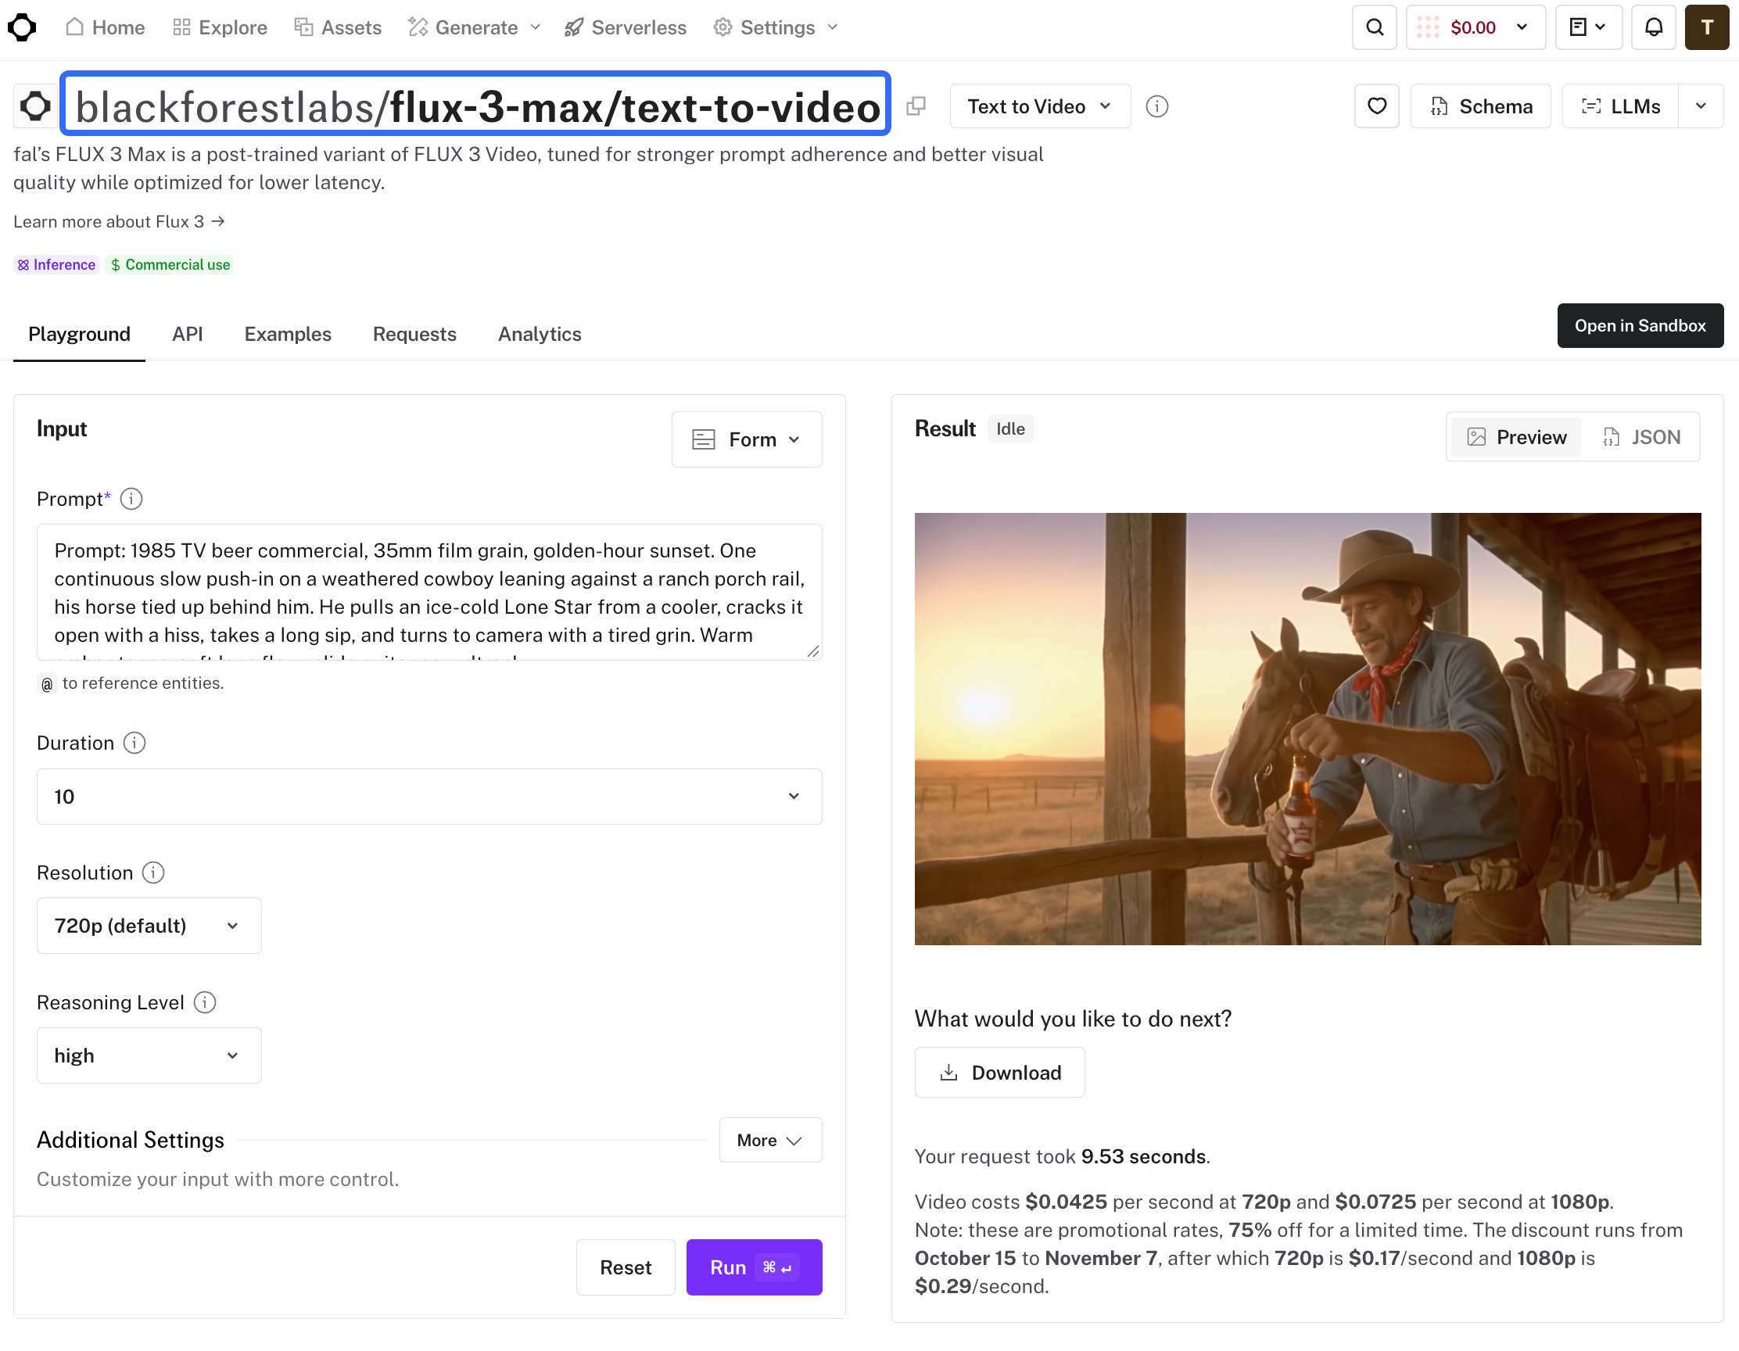This screenshot has width=1739, height=1351.
Task: Click the Reasoning Level info icon
Action: [205, 1002]
